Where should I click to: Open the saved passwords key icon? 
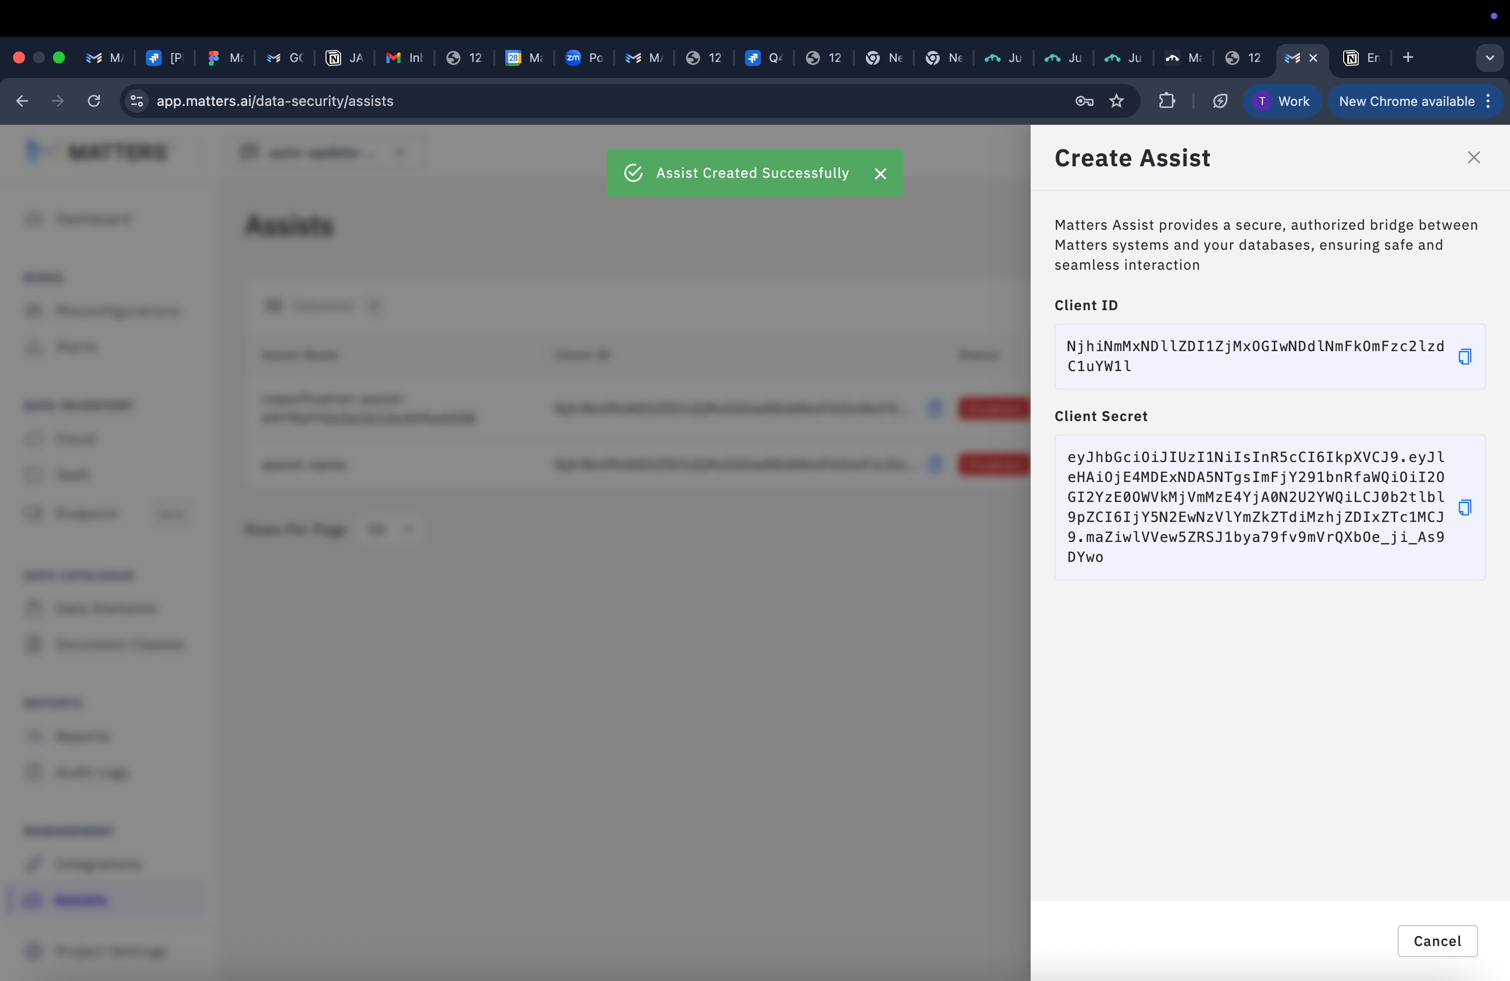coord(1084,101)
